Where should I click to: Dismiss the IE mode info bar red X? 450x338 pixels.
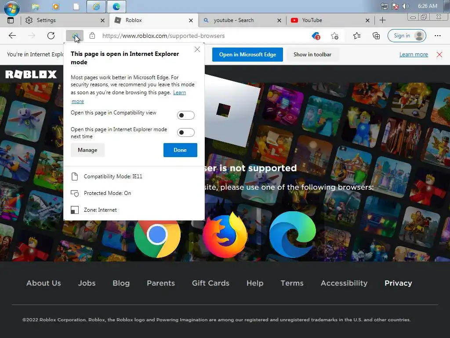(x=439, y=55)
